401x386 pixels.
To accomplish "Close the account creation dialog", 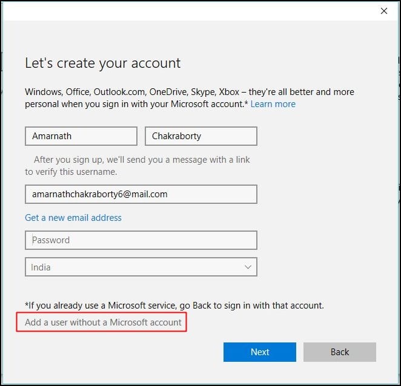I will (383, 11).
